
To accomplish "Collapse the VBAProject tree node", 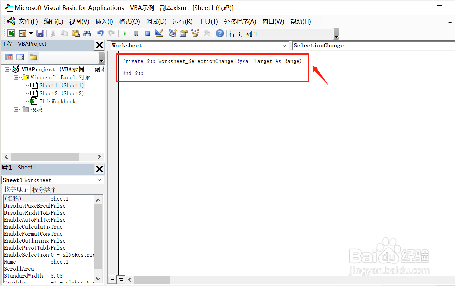I will pyautogui.click(x=7, y=69).
